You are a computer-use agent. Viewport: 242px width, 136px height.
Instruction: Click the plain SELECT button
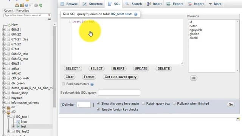(96, 69)
